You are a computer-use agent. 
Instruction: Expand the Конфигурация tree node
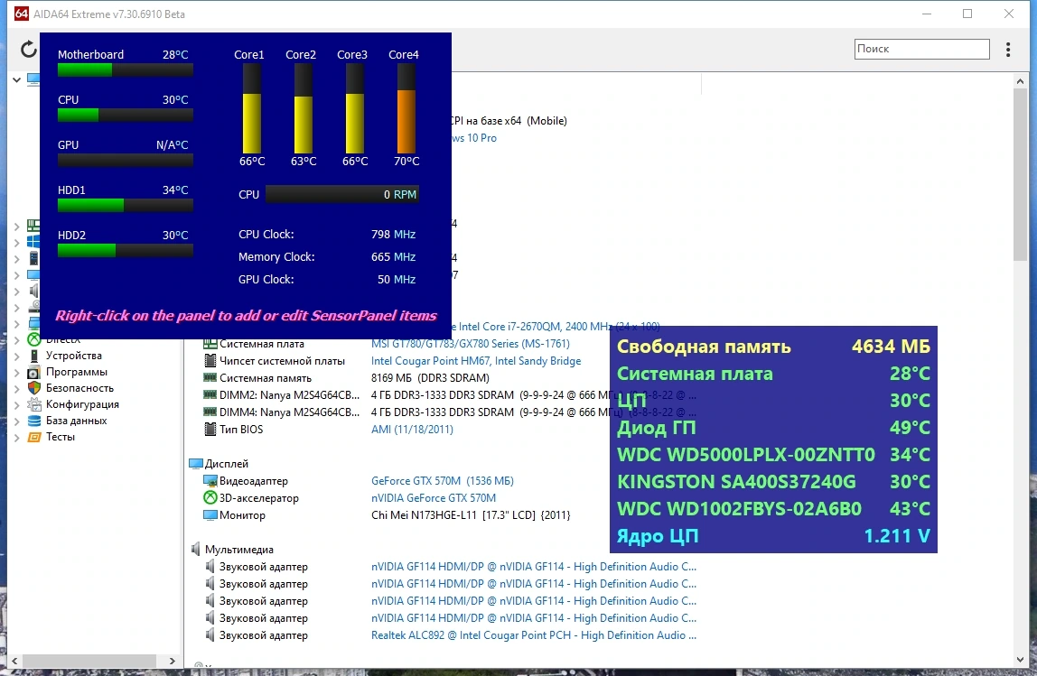pos(16,405)
